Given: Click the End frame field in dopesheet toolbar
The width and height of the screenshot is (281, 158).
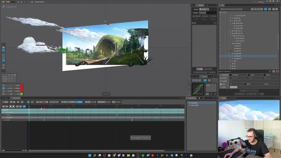Looking at the screenshot, I should coord(116,102).
